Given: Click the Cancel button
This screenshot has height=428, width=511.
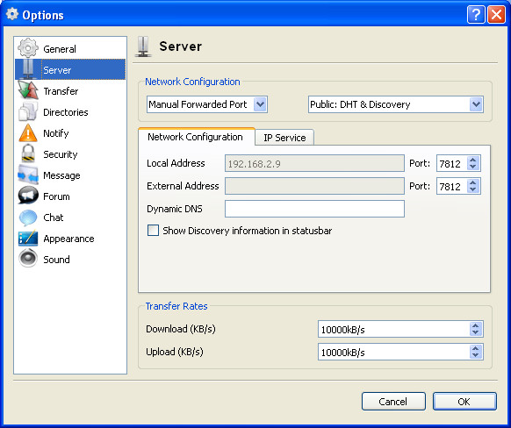Looking at the screenshot, I should 393,402.
